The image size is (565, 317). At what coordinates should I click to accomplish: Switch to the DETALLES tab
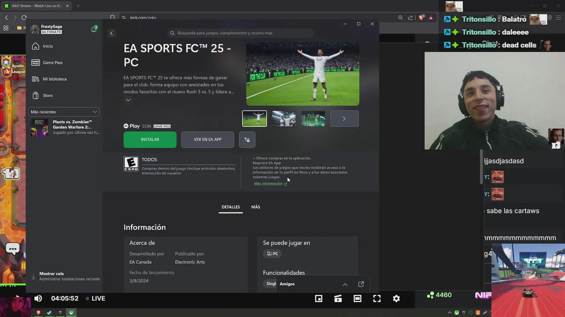click(x=231, y=207)
